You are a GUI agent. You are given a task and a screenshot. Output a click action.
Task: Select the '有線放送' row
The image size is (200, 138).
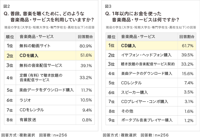(28, 119)
